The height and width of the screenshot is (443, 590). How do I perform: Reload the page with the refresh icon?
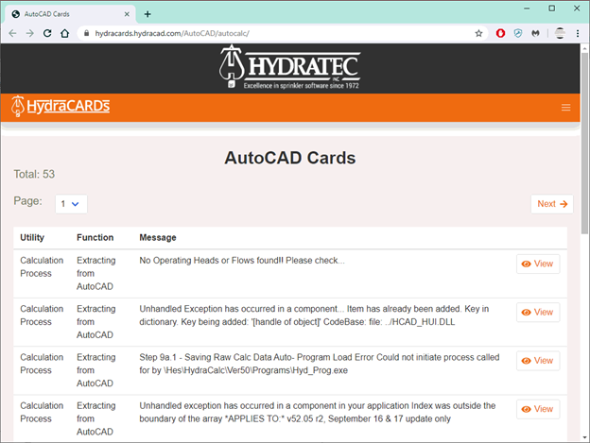pos(47,33)
